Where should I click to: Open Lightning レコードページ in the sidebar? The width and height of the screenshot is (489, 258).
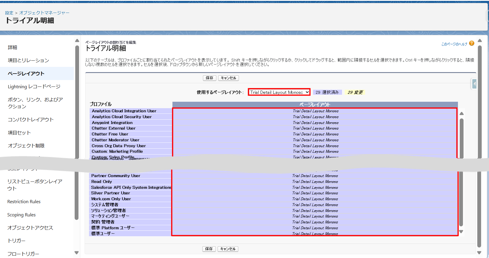tap(34, 86)
